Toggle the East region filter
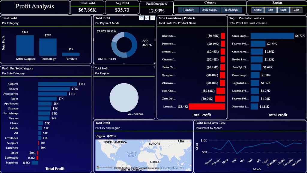 (x=270, y=10)
